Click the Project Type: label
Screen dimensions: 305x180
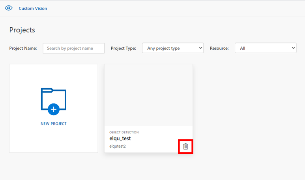pyautogui.click(x=123, y=48)
